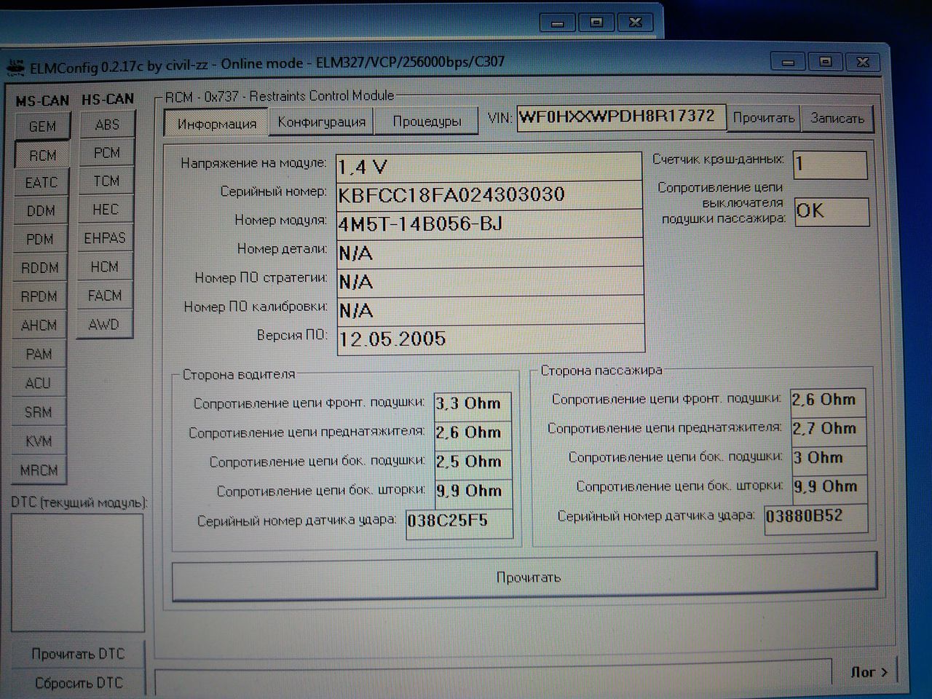
Task: Click Сбросить DTC button
Action: click(78, 683)
